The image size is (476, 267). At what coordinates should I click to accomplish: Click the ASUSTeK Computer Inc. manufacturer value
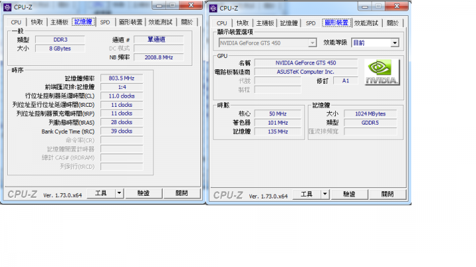(306, 72)
